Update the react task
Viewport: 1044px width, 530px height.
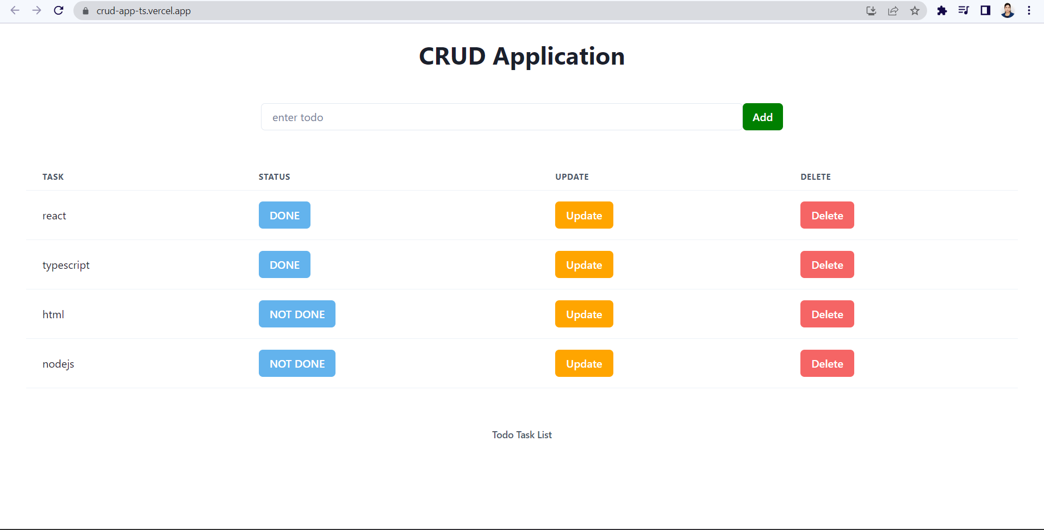click(x=584, y=215)
